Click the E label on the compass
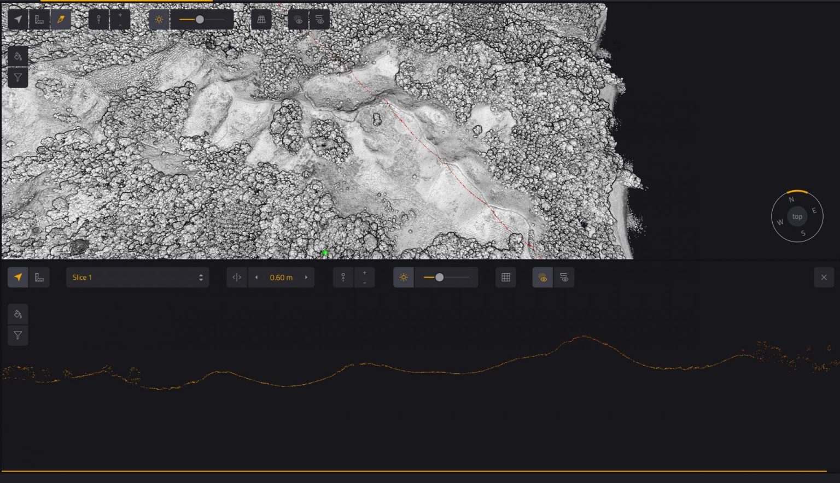Viewport: 840px width, 483px height. (x=814, y=210)
